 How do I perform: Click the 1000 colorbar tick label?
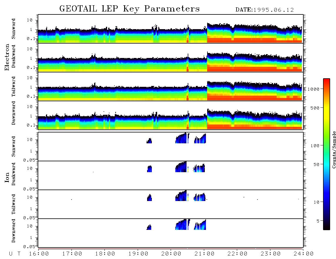[x=314, y=89]
